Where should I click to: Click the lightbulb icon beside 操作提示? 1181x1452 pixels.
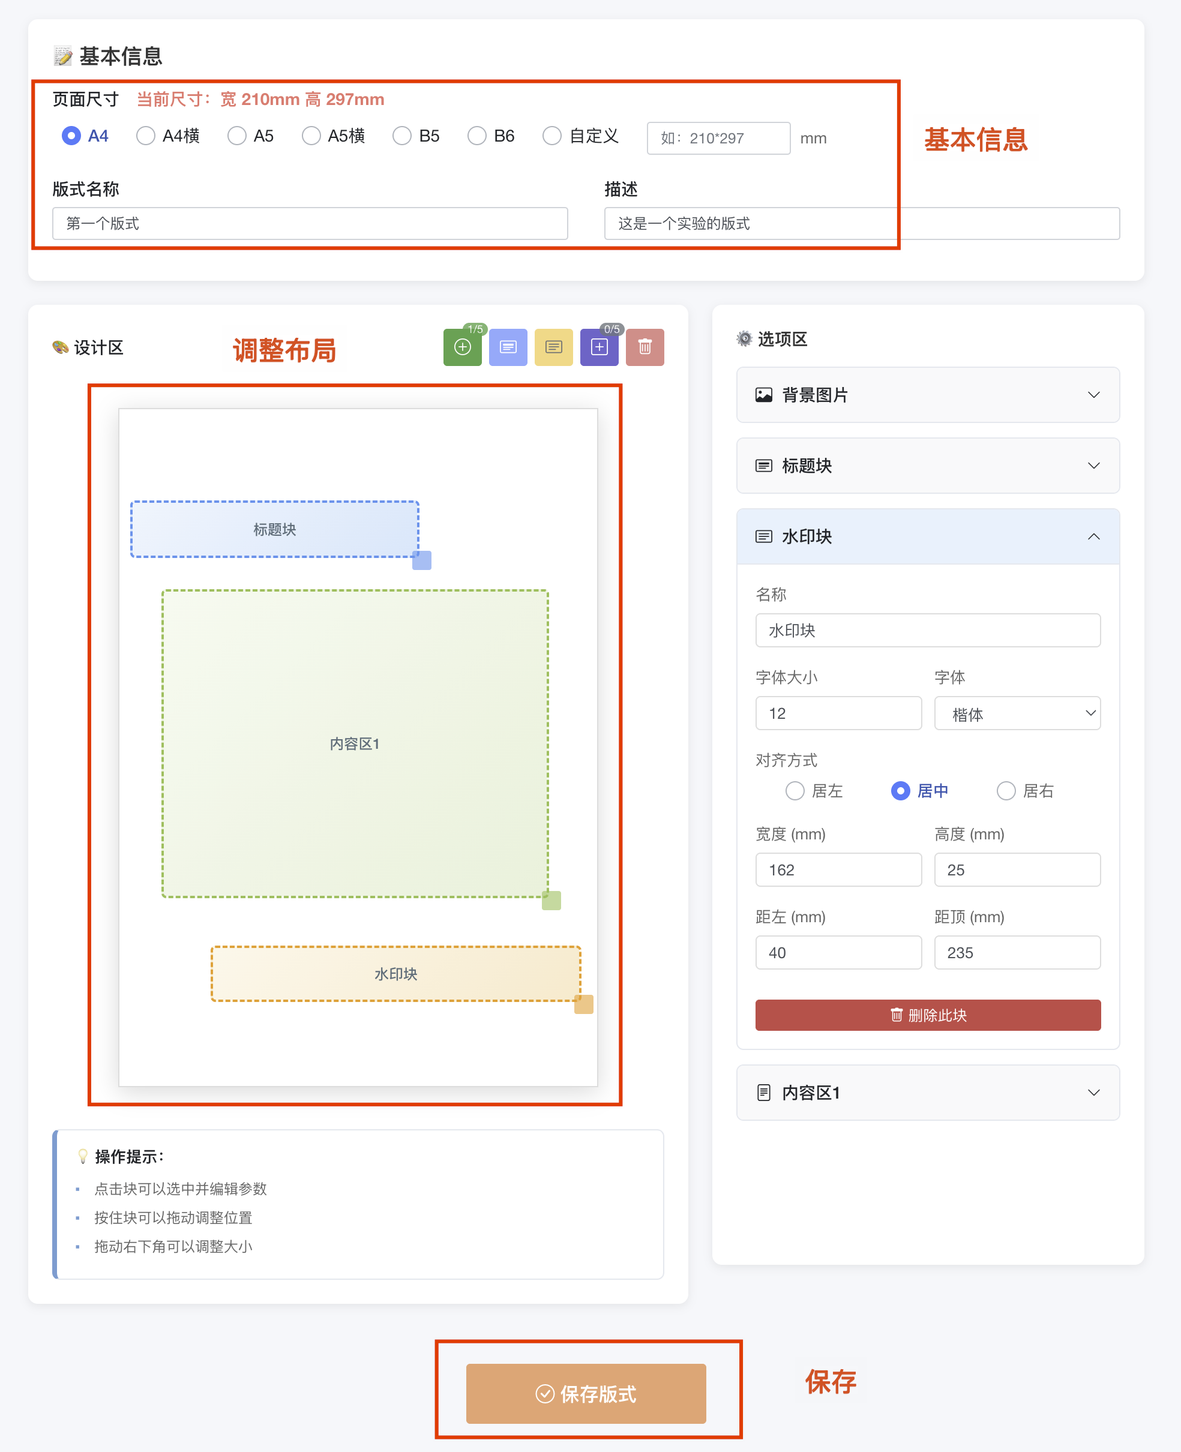[83, 1156]
